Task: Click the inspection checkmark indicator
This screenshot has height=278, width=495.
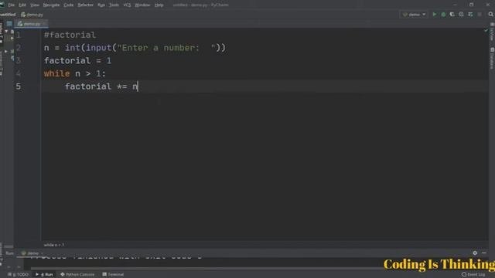Action: pos(486,31)
